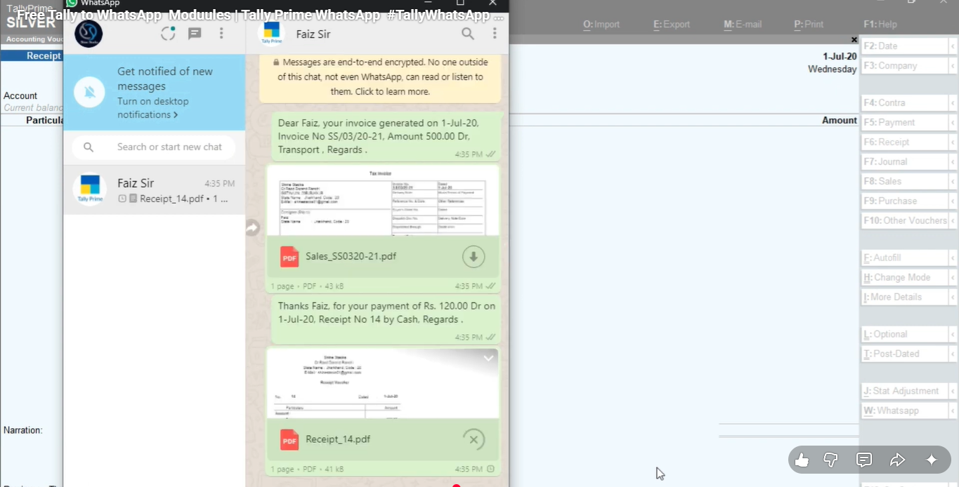Like the video with thumbs up

pyautogui.click(x=802, y=460)
